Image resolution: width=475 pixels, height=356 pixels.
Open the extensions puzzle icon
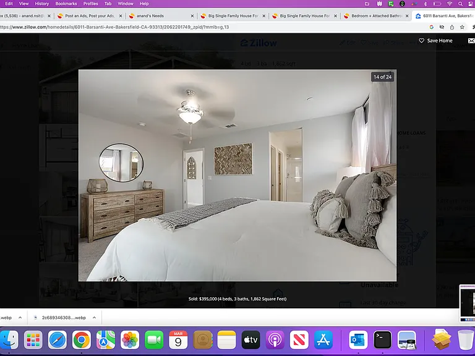click(474, 27)
